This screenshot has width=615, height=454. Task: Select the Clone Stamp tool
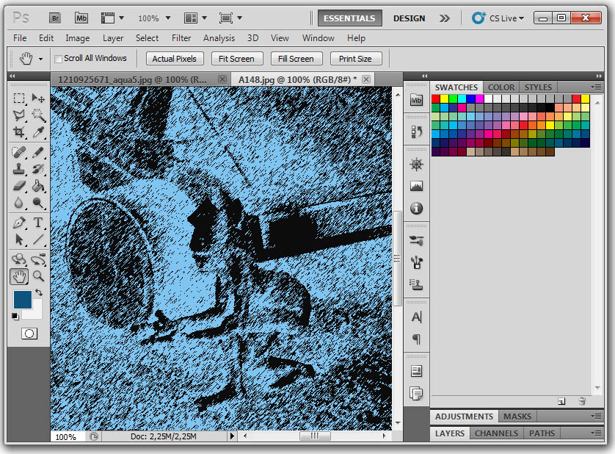(19, 169)
